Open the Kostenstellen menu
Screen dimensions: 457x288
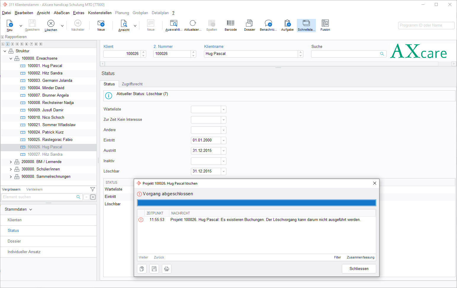[x=100, y=13]
